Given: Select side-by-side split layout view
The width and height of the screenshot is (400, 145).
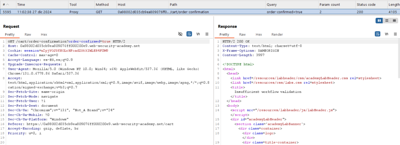Looking at the screenshot, I should [379, 21].
